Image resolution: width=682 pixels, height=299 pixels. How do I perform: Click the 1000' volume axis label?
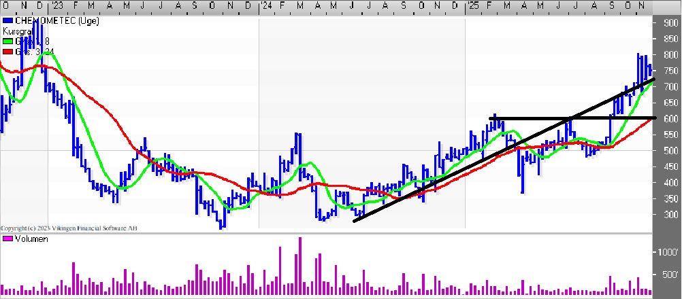click(668, 251)
